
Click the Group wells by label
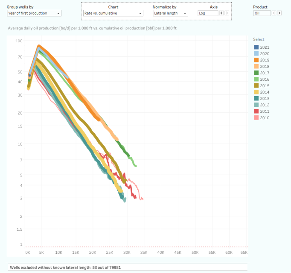[20, 7]
